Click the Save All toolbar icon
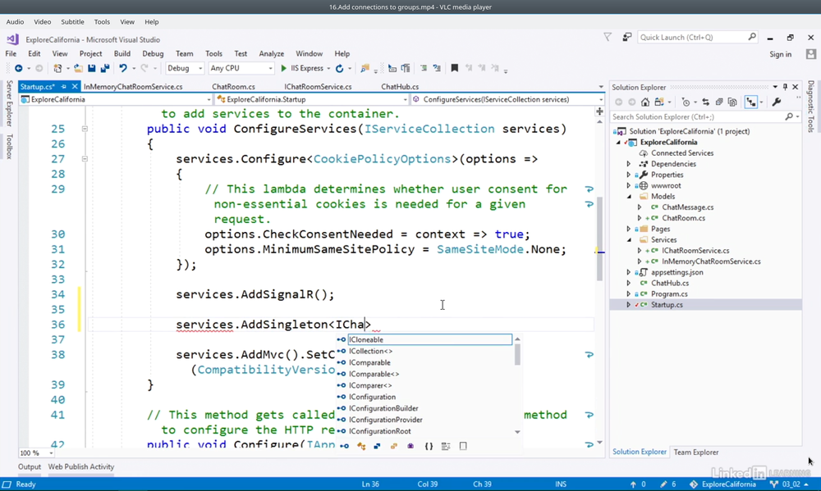 pos(105,69)
